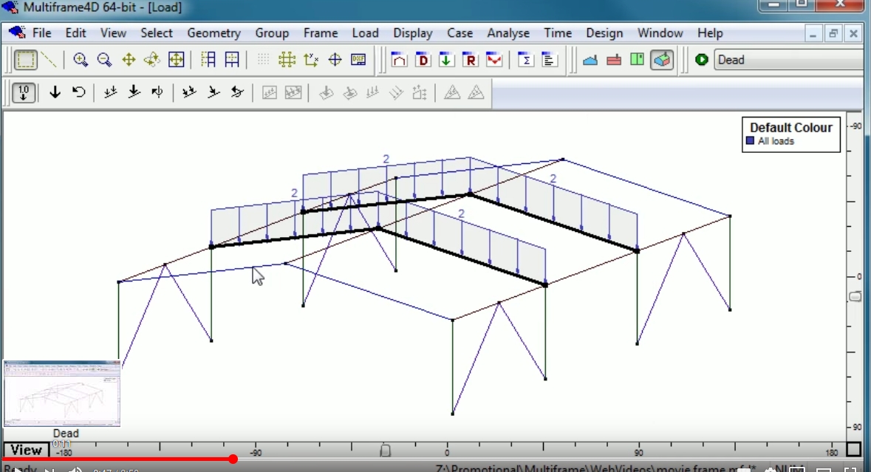Click the vertical rotation slider handle
This screenshot has height=472, width=871.
pos(855,296)
